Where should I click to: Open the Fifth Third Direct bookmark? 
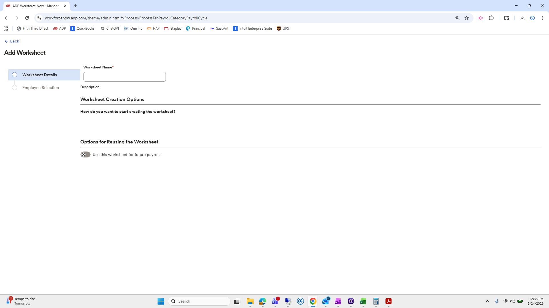tap(32, 29)
